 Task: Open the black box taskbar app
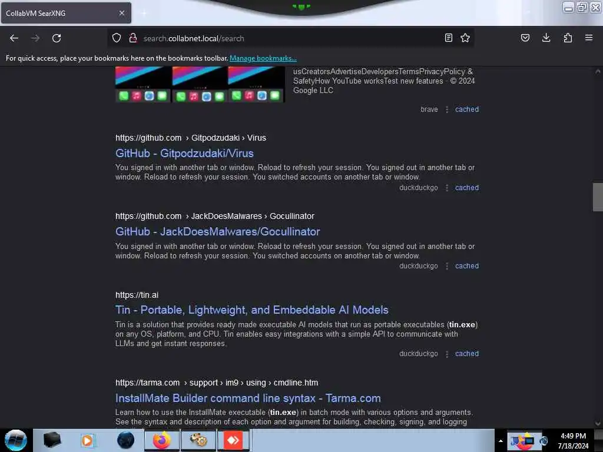(x=52, y=440)
